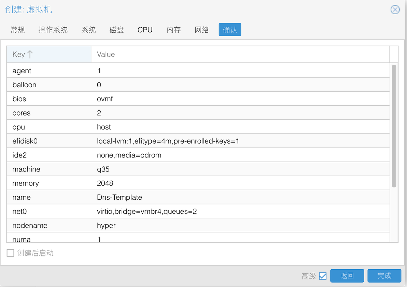407x287 pixels.
Task: Close the Create Virtual Machine dialog
Action: [x=395, y=10]
